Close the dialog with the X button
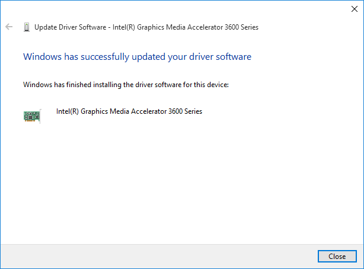The width and height of the screenshot is (364, 269). pyautogui.click(x=355, y=9)
